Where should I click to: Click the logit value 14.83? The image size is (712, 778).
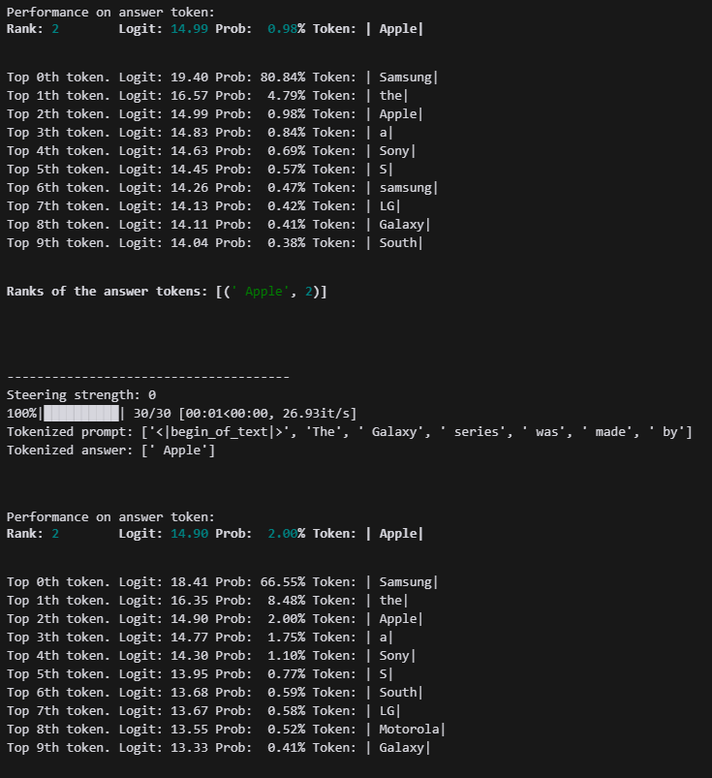[190, 133]
